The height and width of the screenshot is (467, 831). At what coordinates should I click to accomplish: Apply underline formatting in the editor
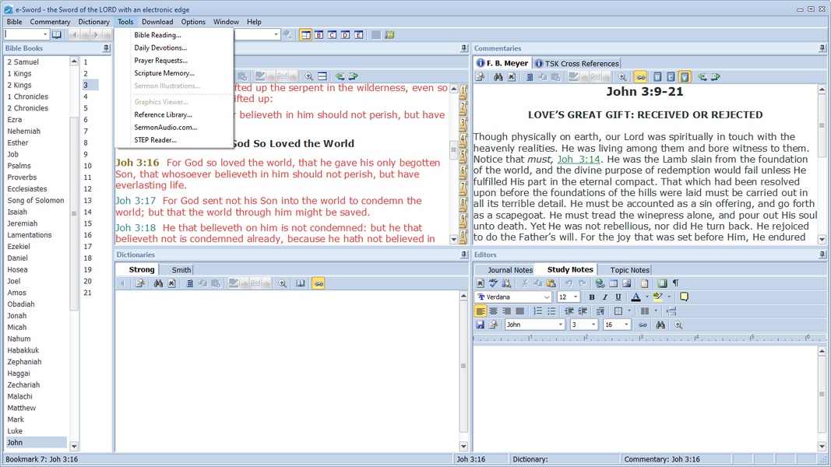[618, 297]
